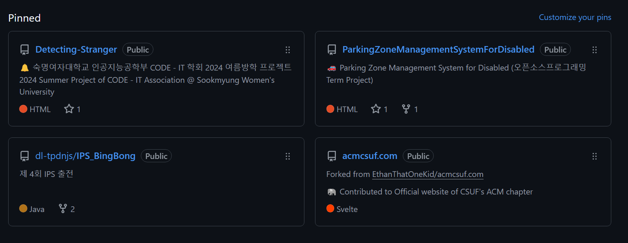Click the yellow Java language dot
Image resolution: width=628 pixels, height=243 pixels.
point(23,209)
